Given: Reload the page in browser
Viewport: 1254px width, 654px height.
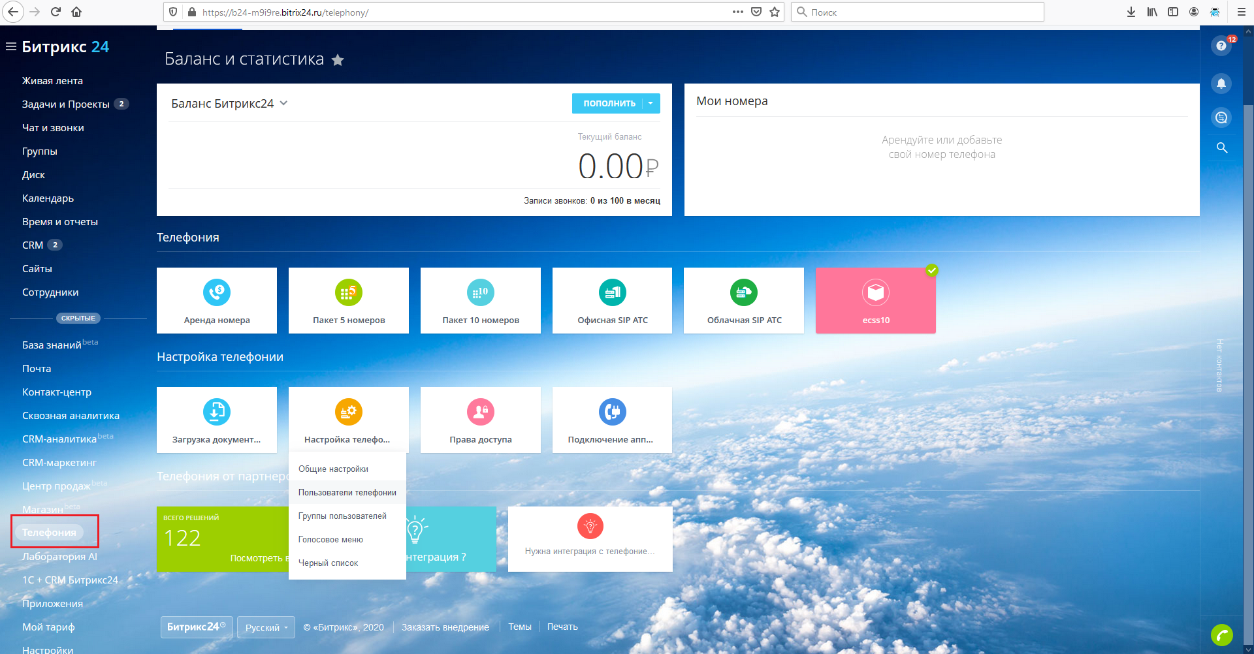Looking at the screenshot, I should [56, 12].
